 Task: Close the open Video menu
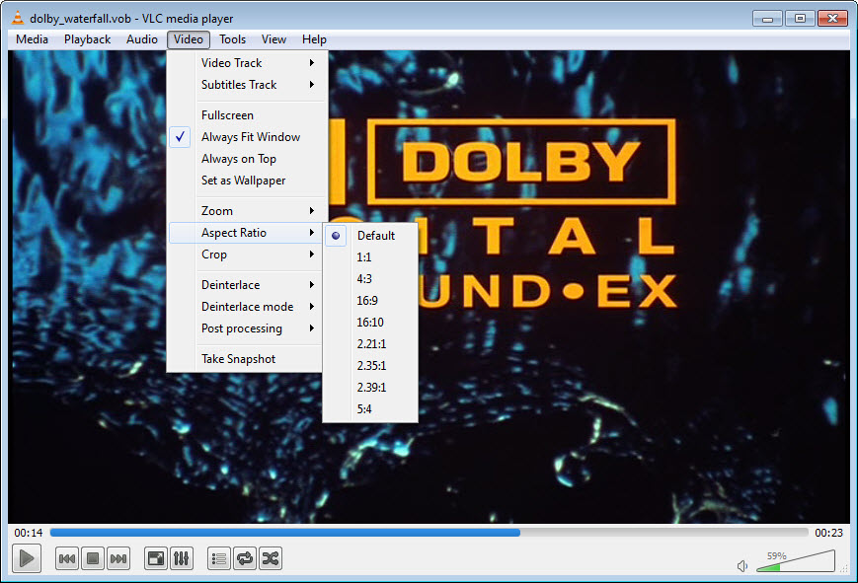(x=189, y=39)
